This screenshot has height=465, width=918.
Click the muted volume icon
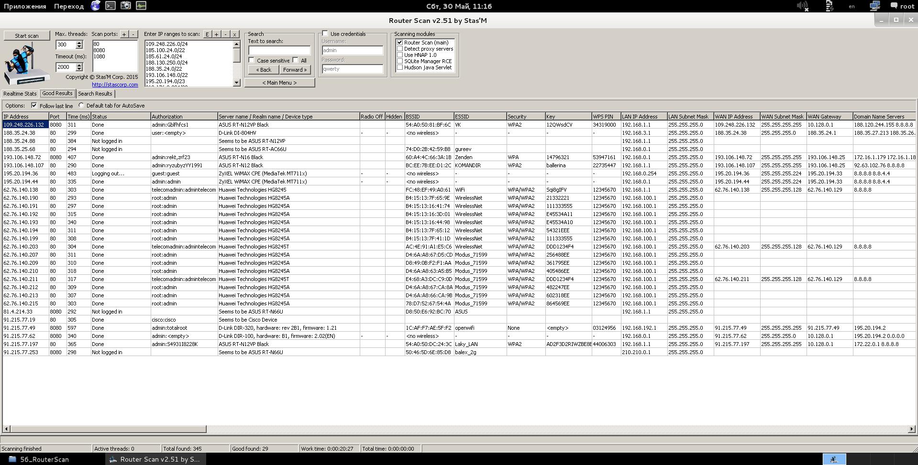pos(802,6)
